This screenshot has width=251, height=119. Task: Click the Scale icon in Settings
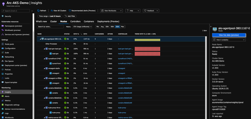(x=3, y=53)
